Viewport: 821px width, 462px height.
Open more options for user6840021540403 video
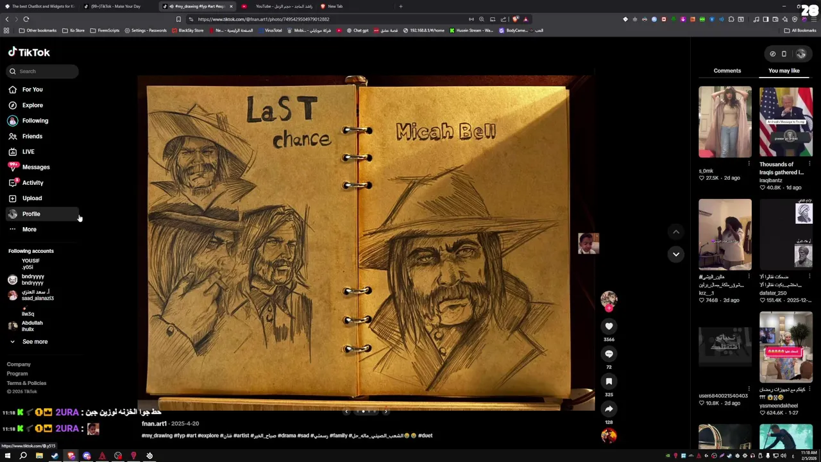point(749,389)
